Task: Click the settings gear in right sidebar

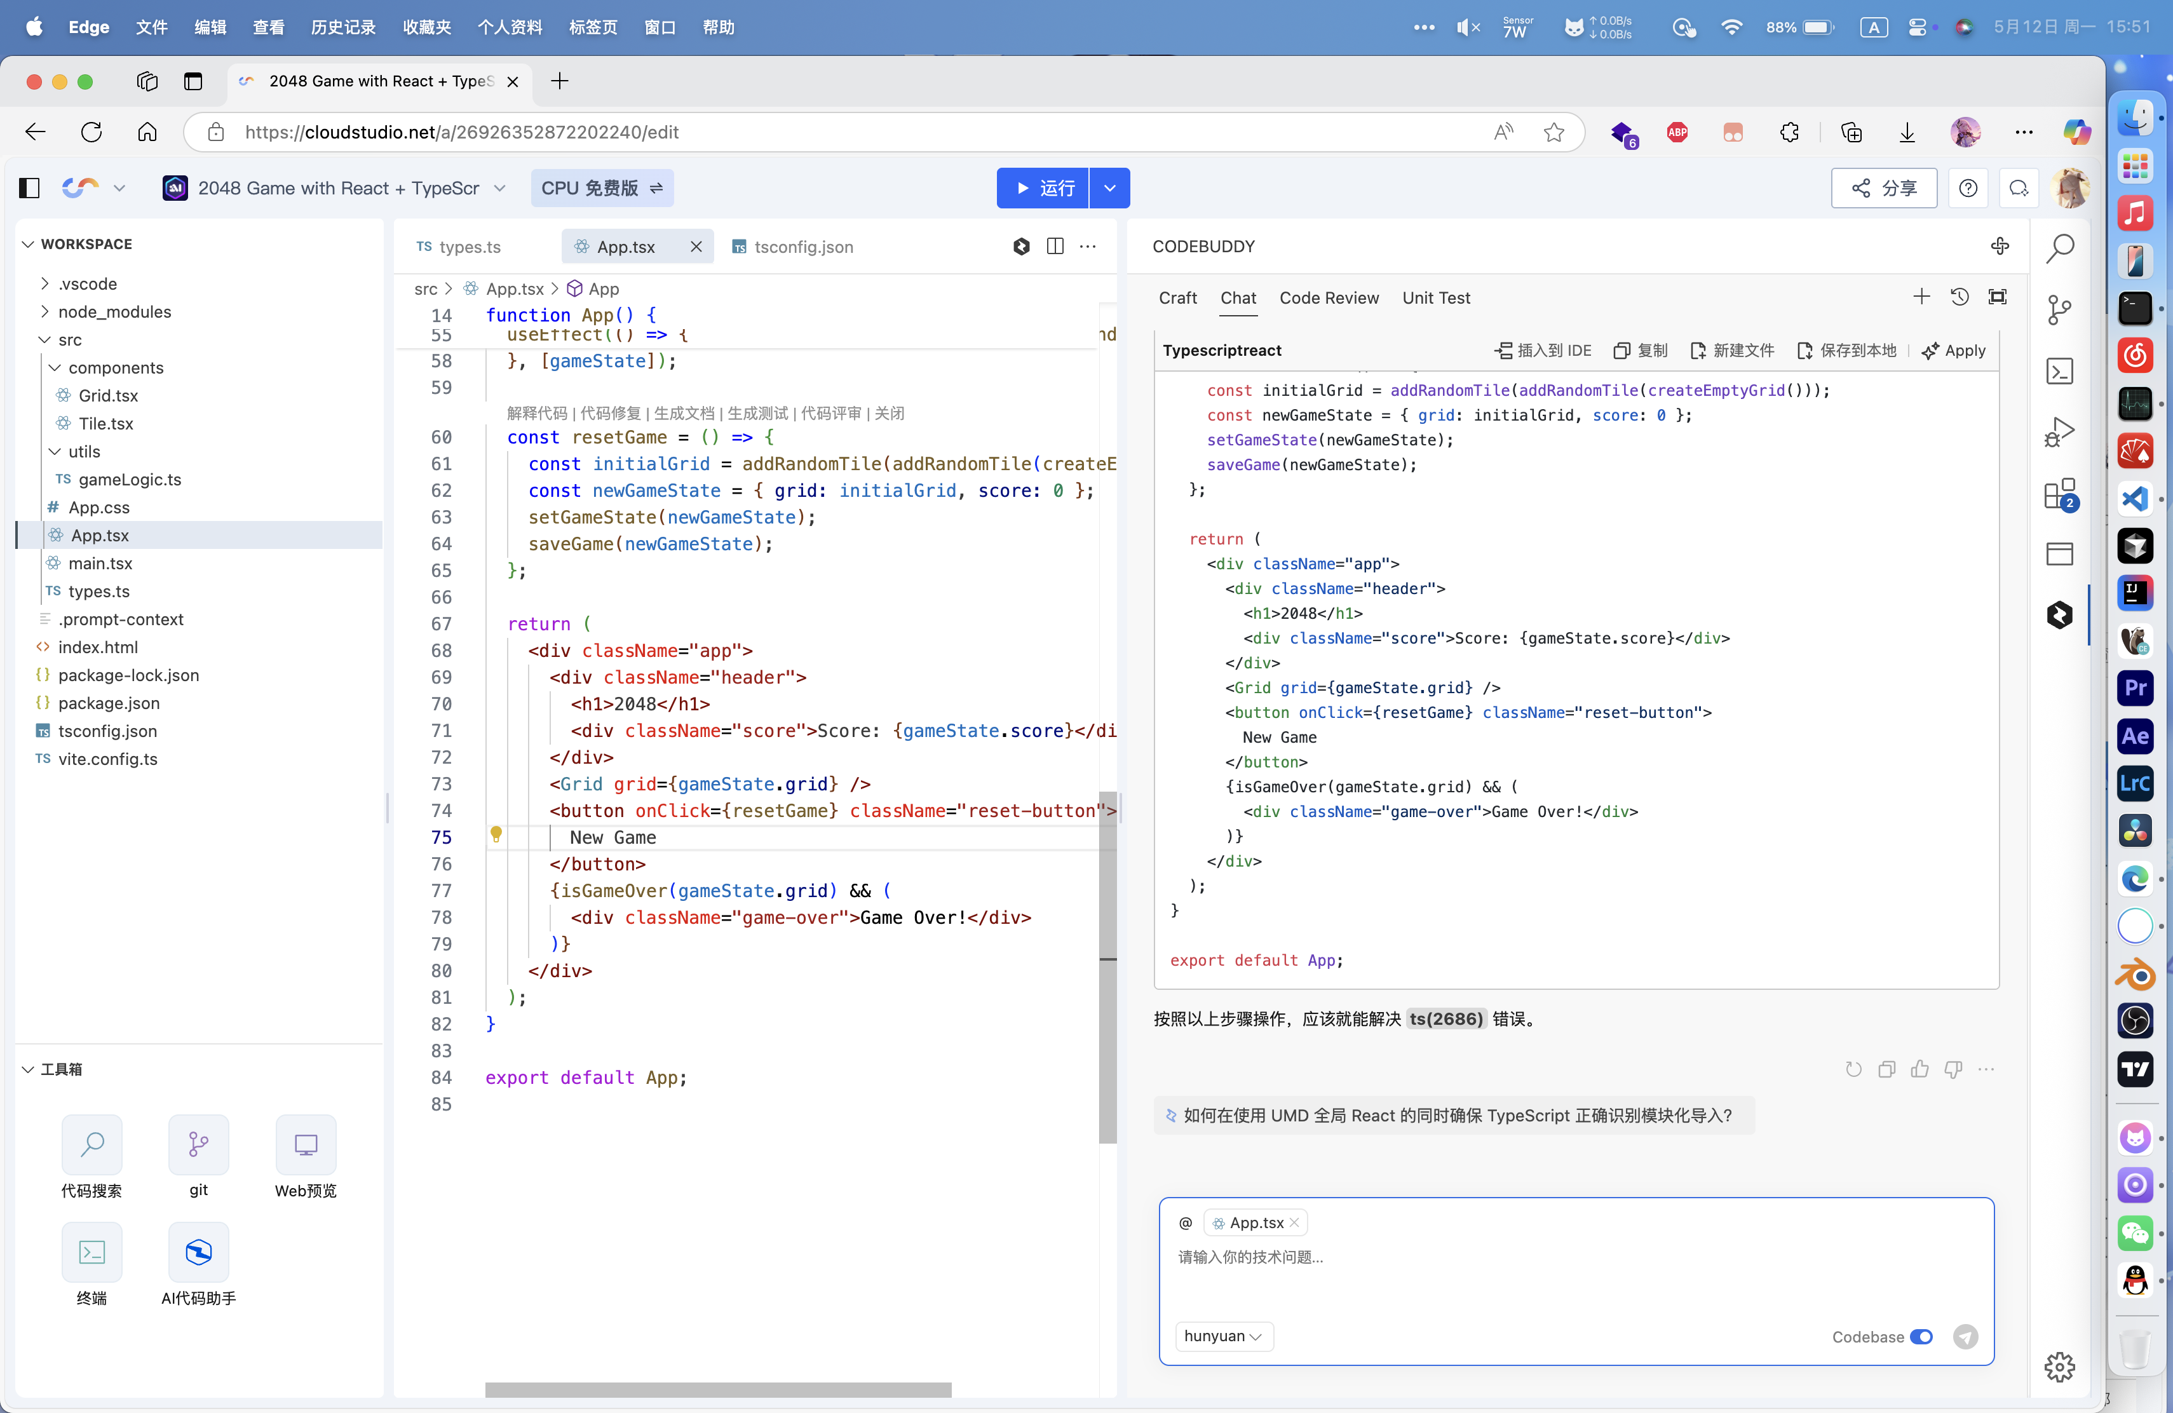Action: point(2059,1367)
